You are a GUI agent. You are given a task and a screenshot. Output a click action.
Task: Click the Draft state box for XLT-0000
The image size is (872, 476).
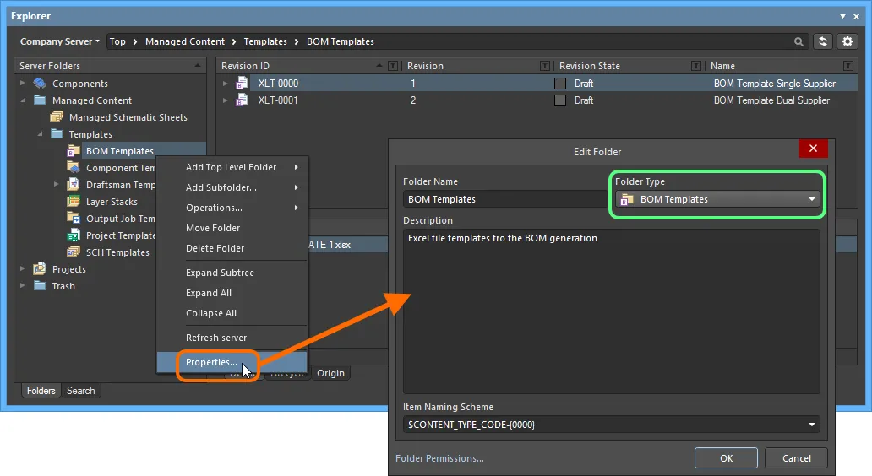point(560,84)
